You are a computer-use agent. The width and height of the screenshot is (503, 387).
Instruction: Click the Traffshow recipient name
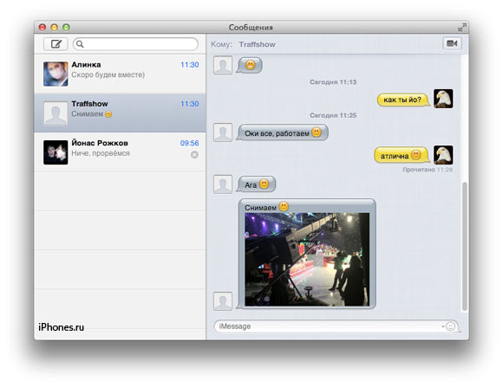click(257, 44)
